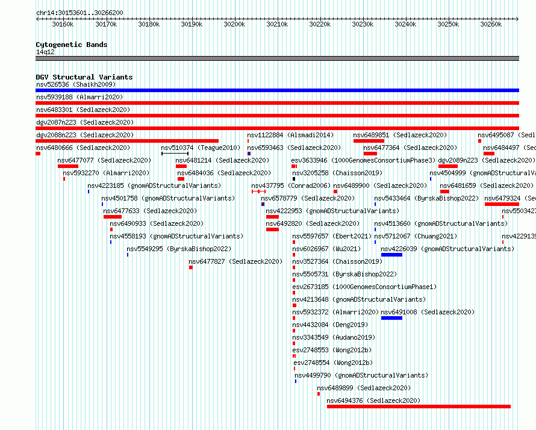The height and width of the screenshot is (430, 536).
Task: Click the black span glyph of nsv510374 (Teague2010)
Action: point(175,154)
